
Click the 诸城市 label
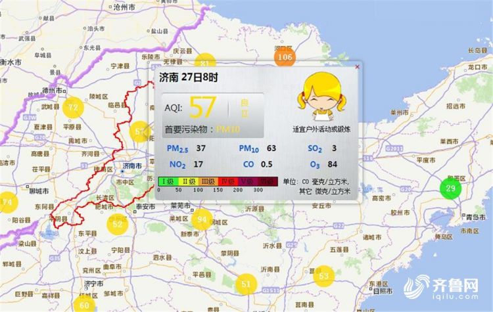click(x=372, y=237)
